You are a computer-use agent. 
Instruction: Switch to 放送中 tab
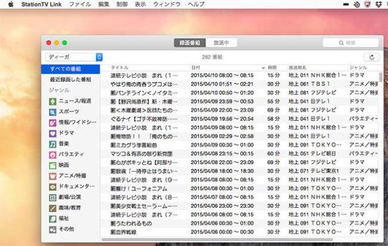click(221, 43)
